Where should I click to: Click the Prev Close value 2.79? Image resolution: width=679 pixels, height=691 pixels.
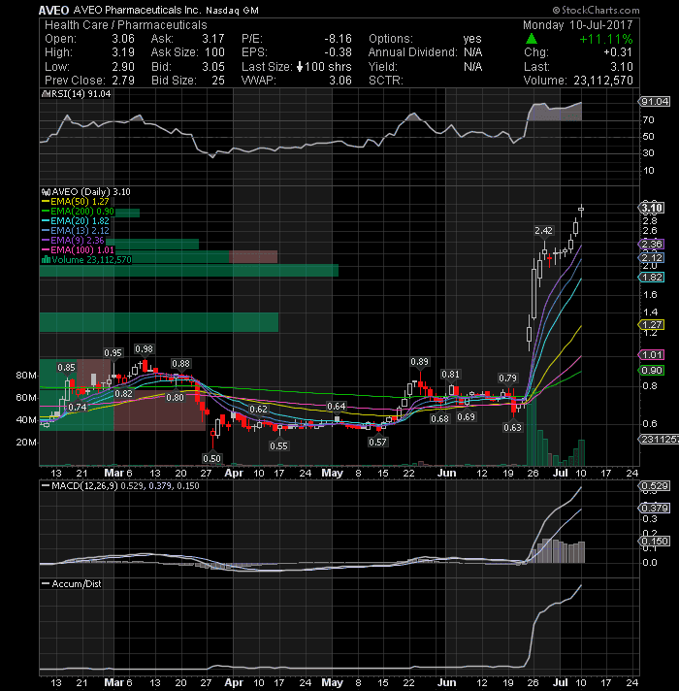[123, 81]
